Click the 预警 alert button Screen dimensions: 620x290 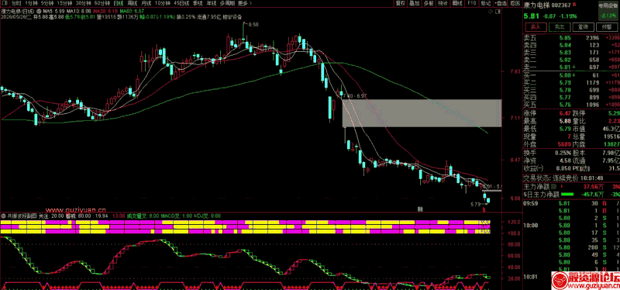point(607,27)
